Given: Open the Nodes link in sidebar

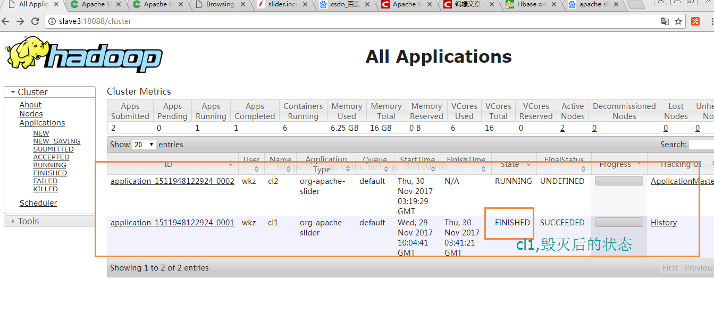Looking at the screenshot, I should [x=31, y=114].
